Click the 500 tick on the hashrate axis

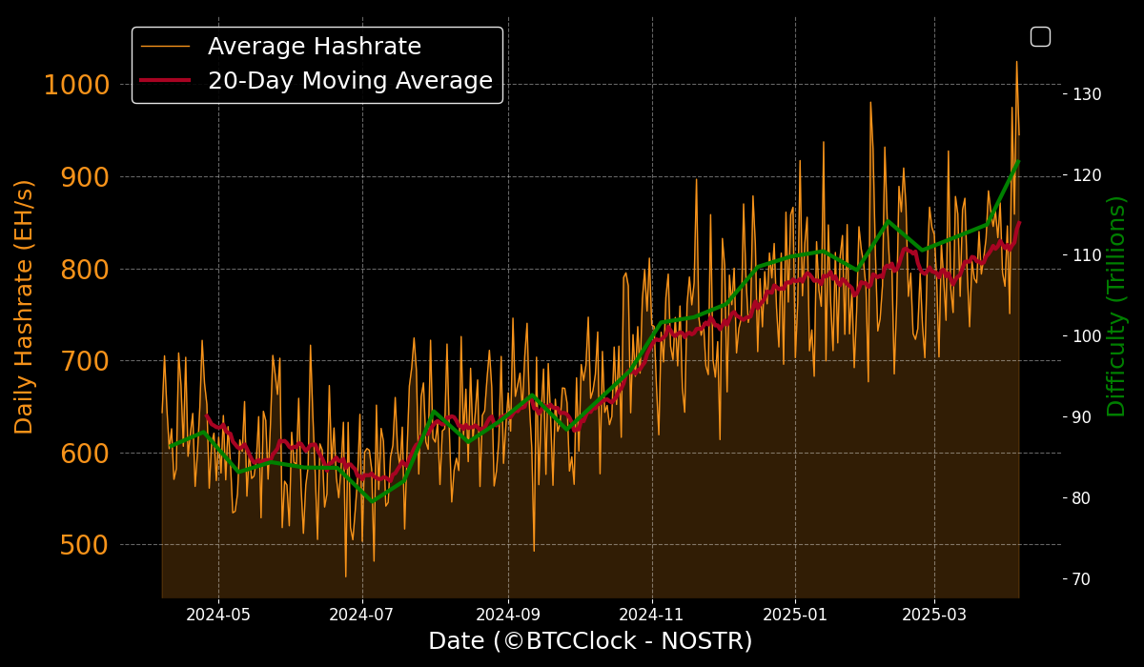85,545
